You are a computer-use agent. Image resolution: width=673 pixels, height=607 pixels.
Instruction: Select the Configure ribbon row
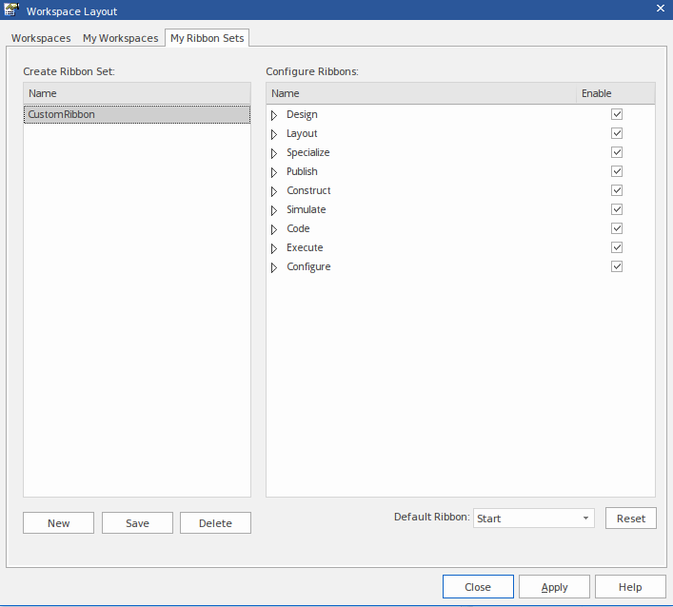coord(308,266)
